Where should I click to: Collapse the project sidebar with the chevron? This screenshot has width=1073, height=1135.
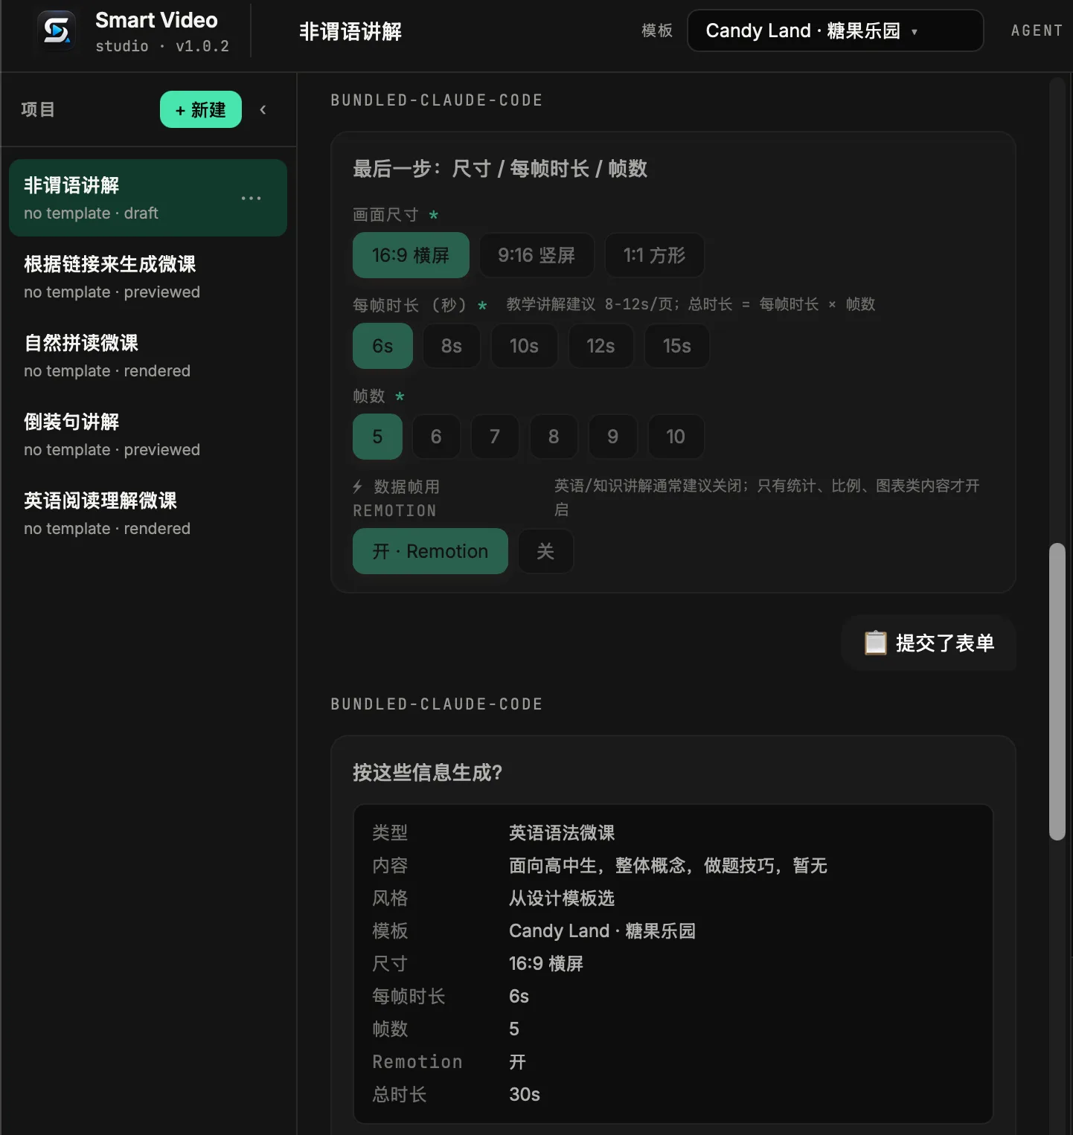(263, 110)
